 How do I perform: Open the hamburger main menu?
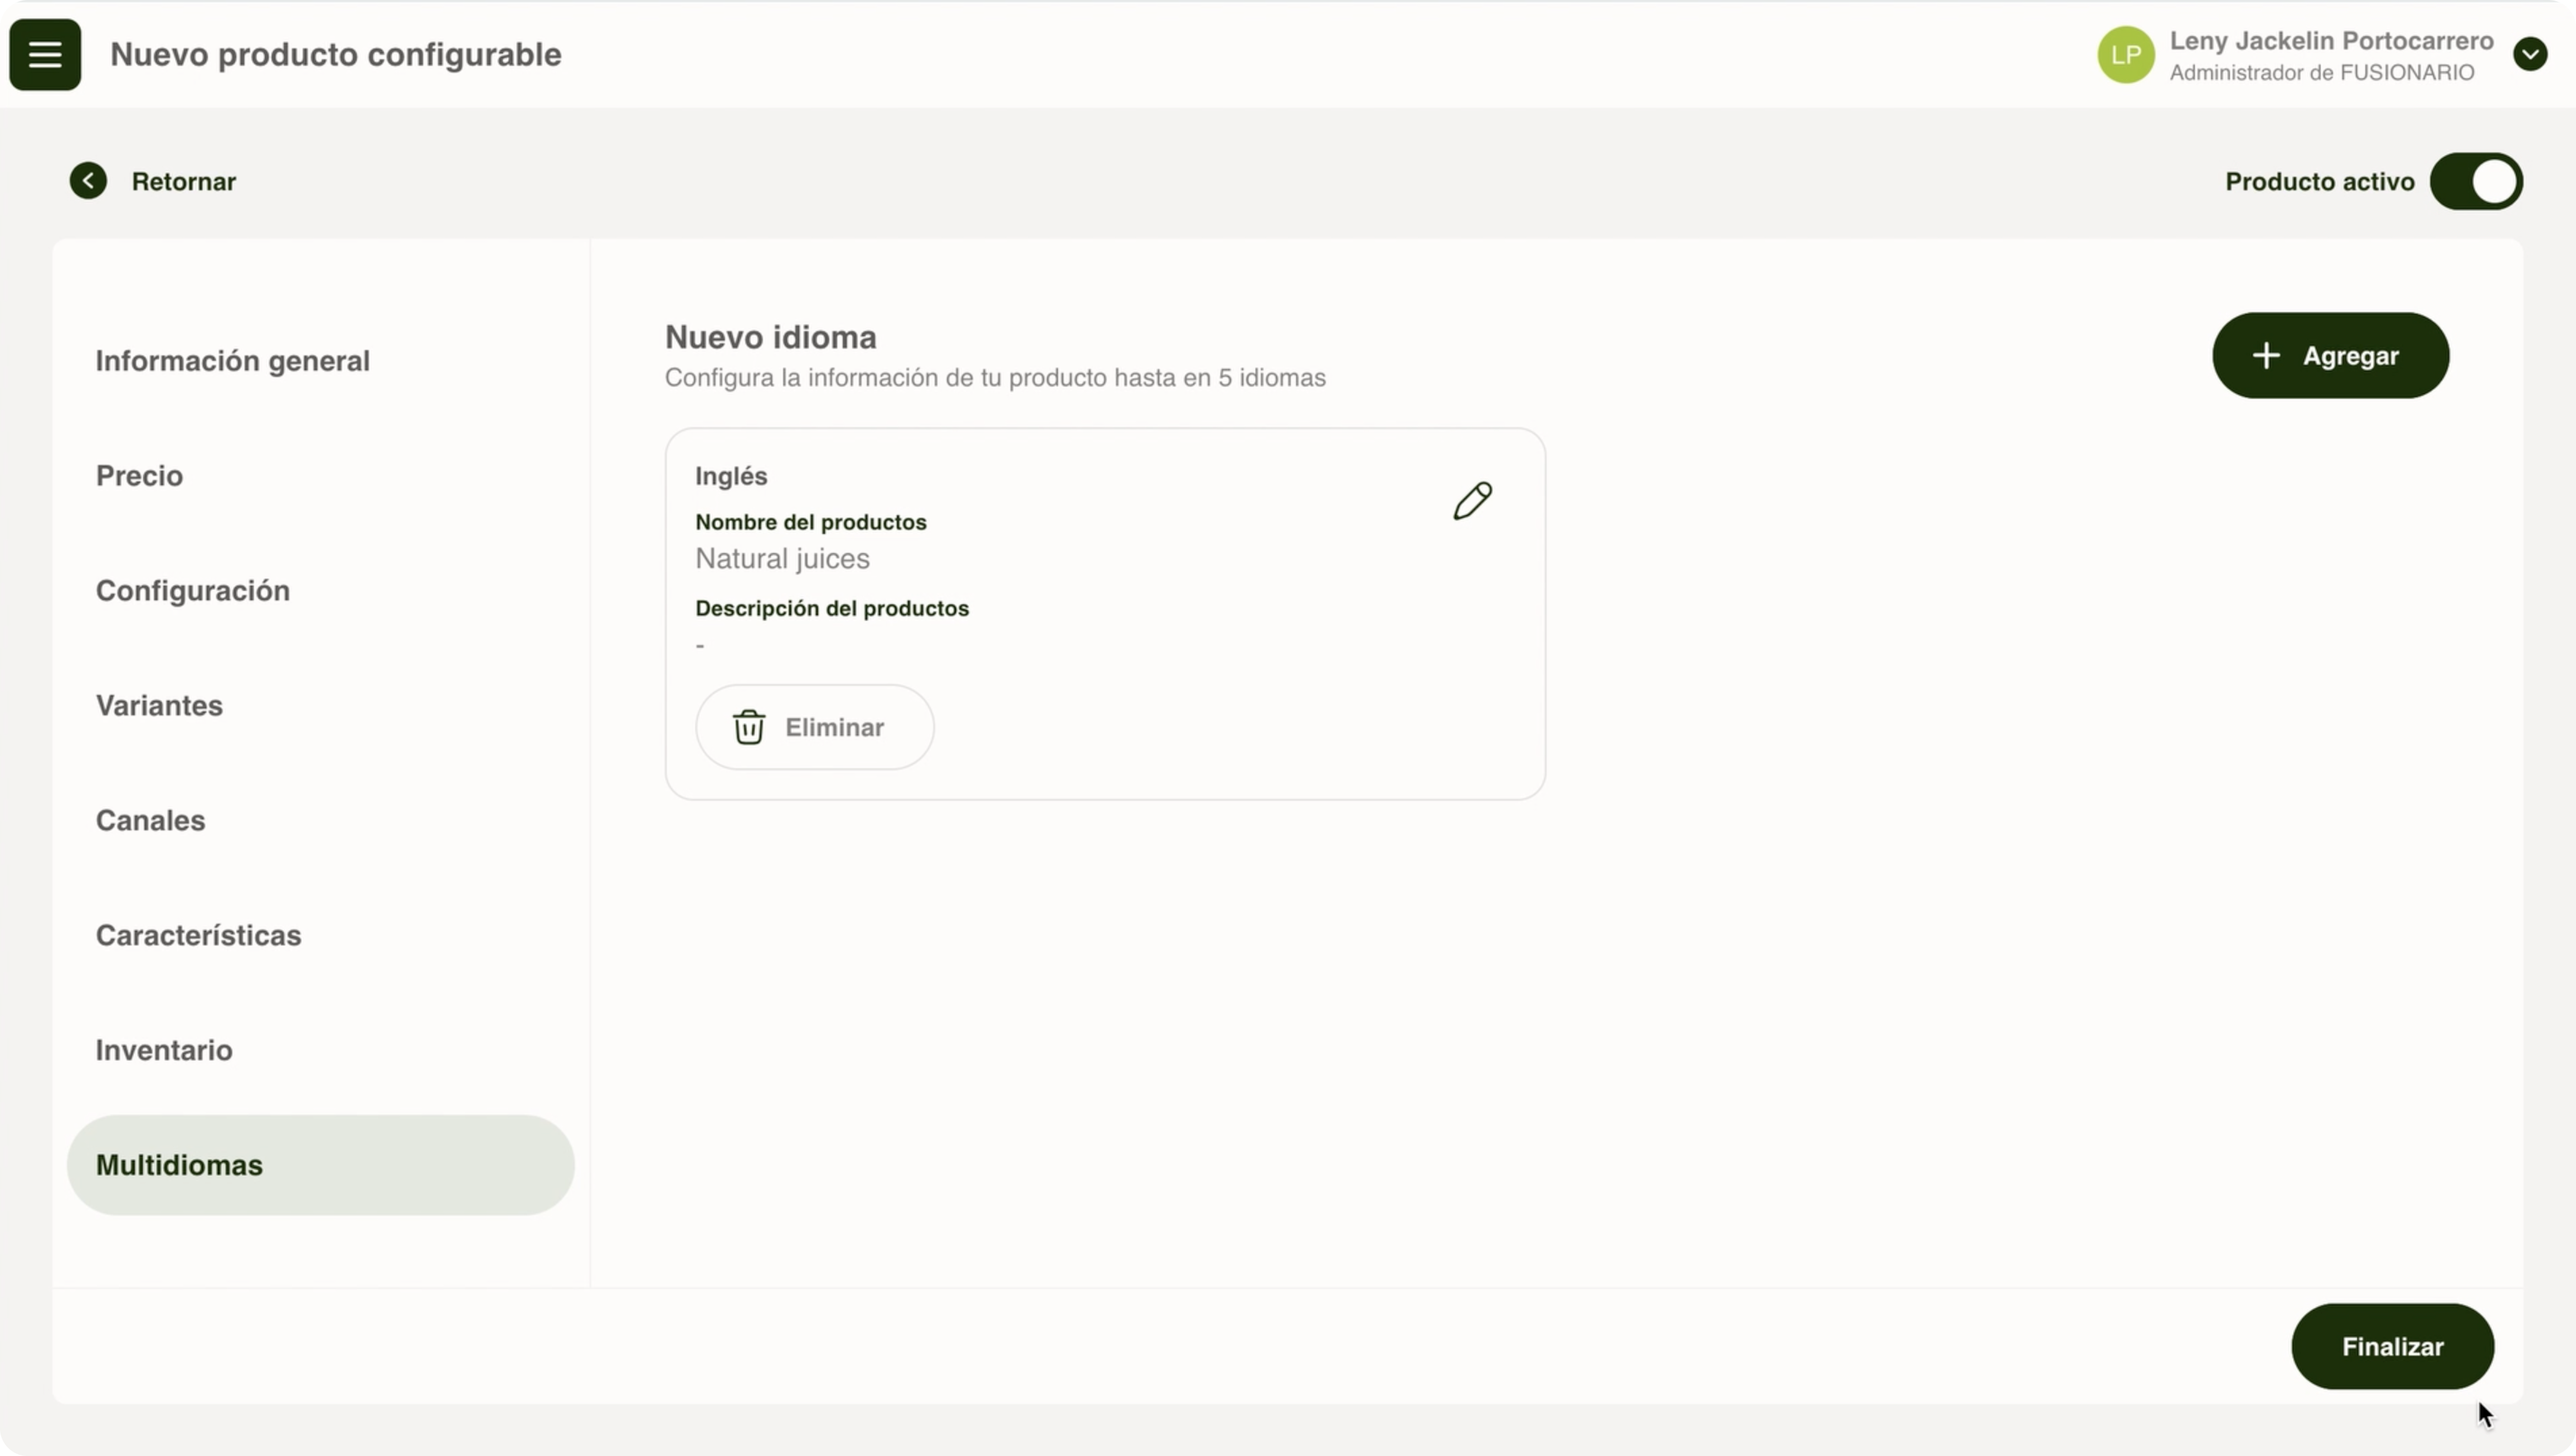pyautogui.click(x=45, y=55)
